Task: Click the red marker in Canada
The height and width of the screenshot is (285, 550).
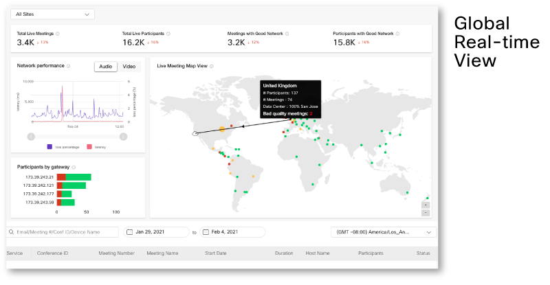Action: pos(231,126)
